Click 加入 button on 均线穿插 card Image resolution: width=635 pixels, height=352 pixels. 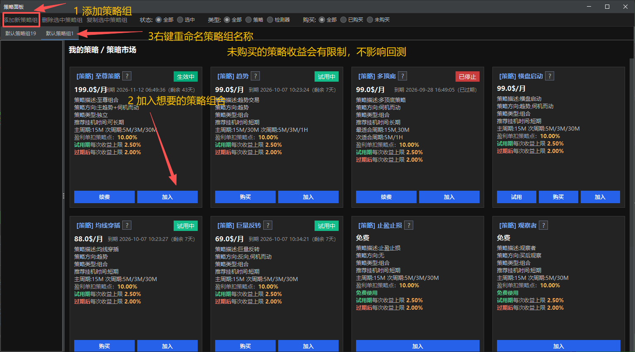coord(167,346)
